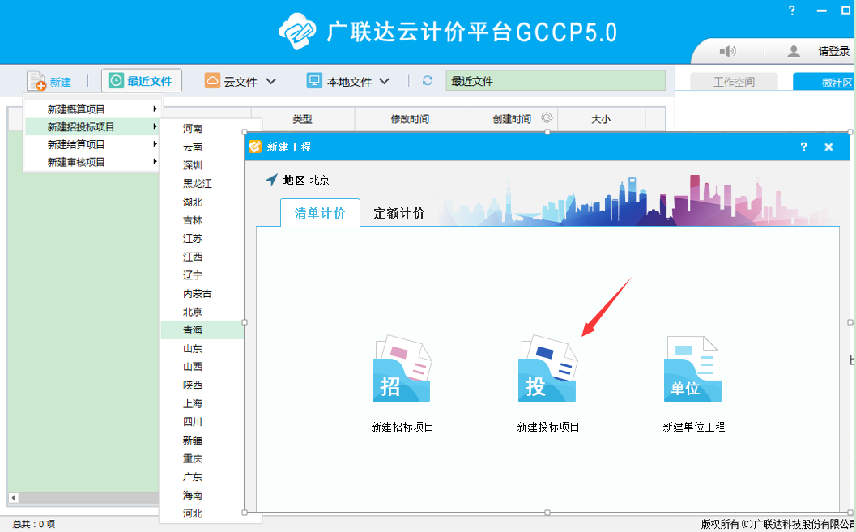Choose the highlighted 青海 region
Screen dimensions: 856x532
point(202,330)
